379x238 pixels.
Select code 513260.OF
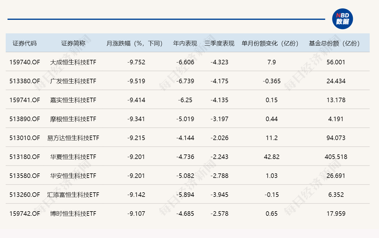pyautogui.click(x=25, y=195)
